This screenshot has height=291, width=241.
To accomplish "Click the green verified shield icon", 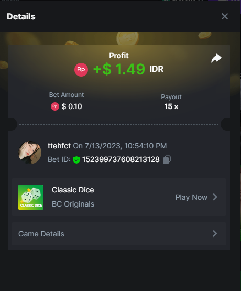I will point(76,159).
